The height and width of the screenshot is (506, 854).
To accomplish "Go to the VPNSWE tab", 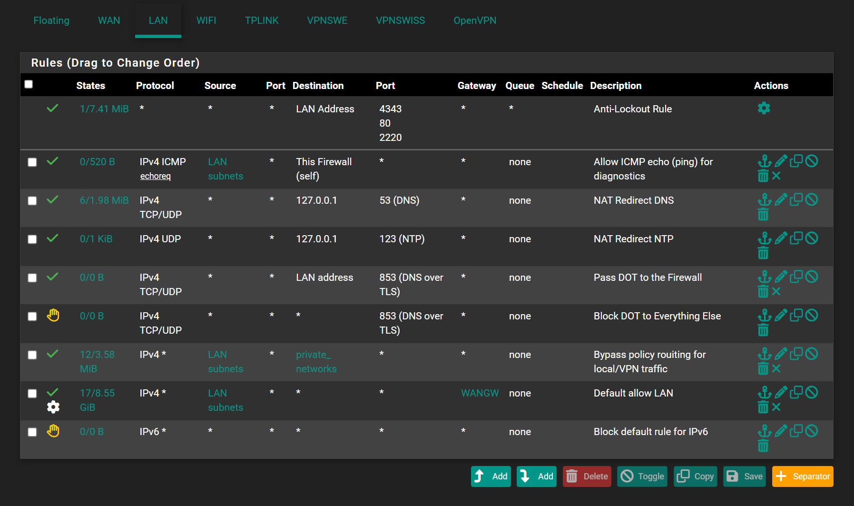I will click(327, 20).
